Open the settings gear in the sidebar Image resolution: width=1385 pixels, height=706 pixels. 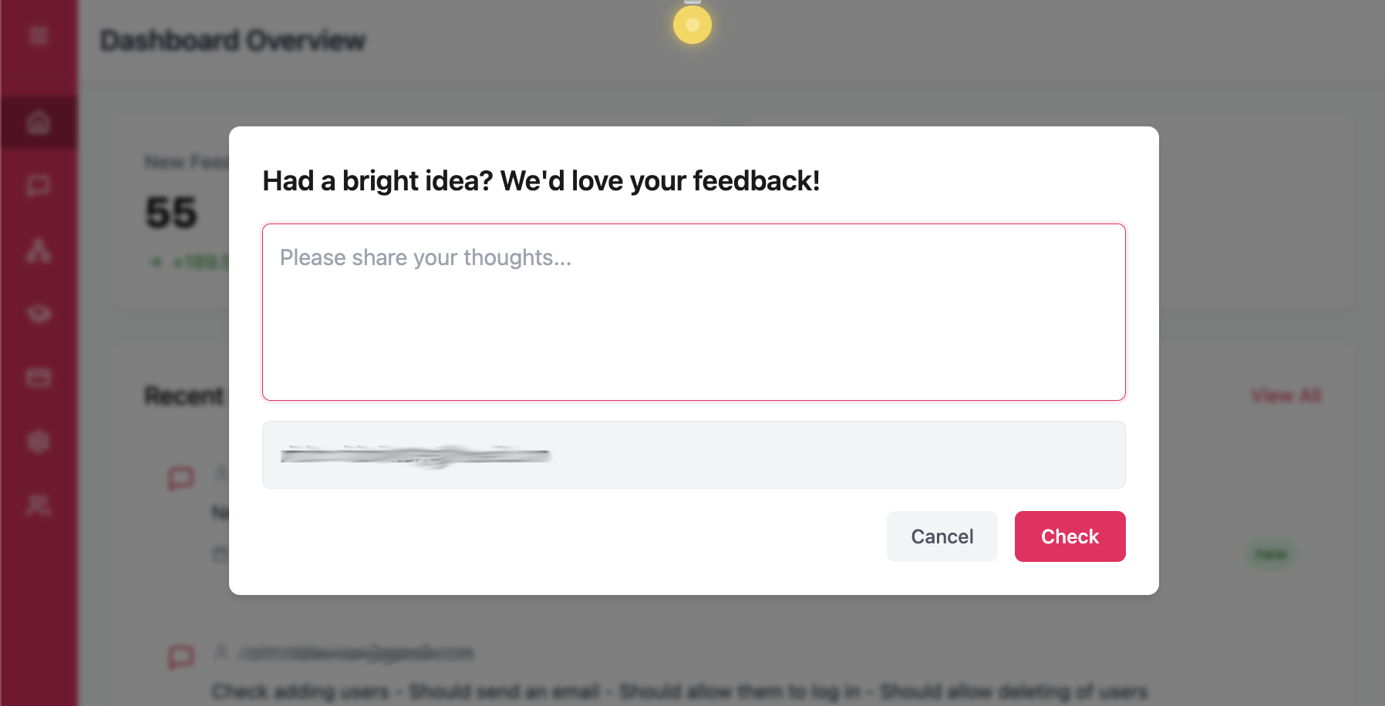point(39,442)
